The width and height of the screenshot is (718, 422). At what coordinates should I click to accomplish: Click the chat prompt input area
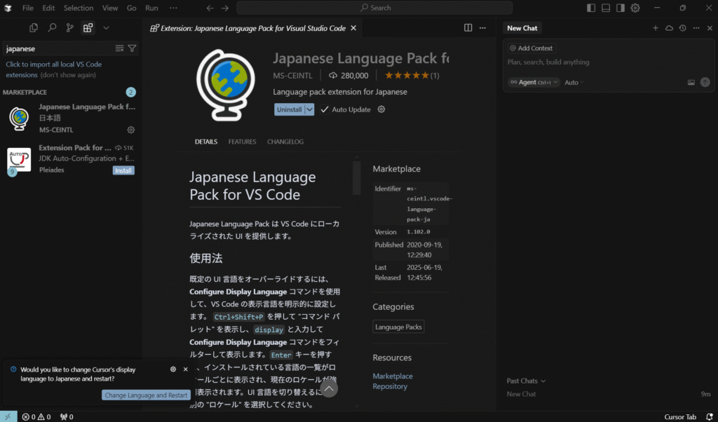pyautogui.click(x=608, y=62)
